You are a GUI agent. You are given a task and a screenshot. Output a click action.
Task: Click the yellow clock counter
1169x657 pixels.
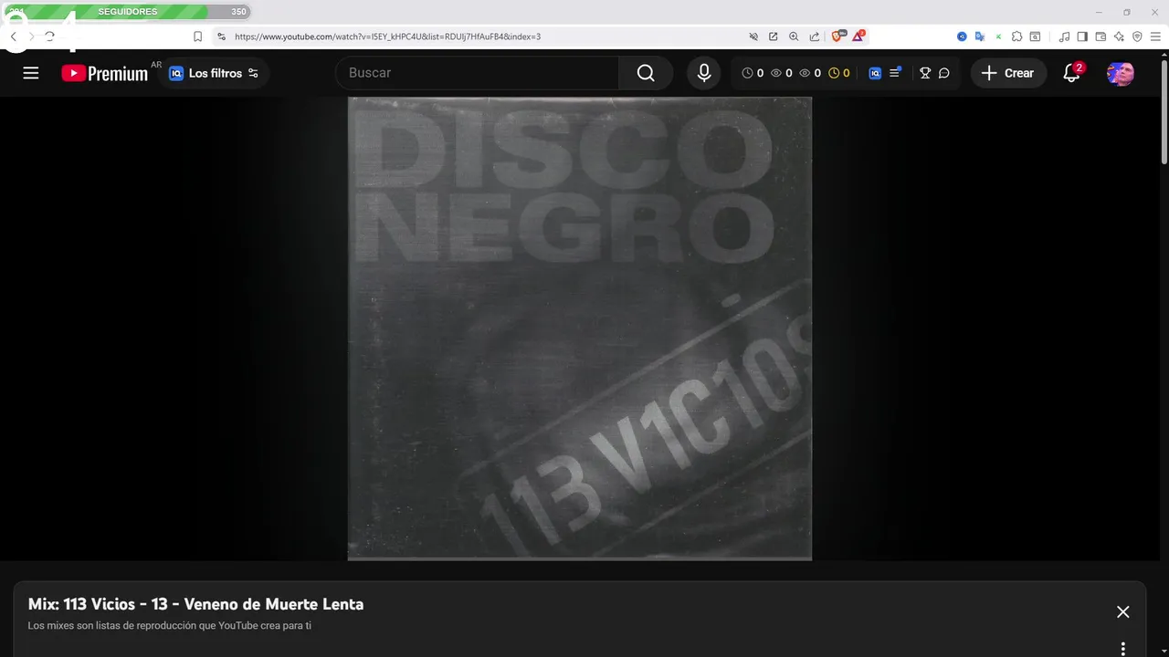tap(838, 73)
